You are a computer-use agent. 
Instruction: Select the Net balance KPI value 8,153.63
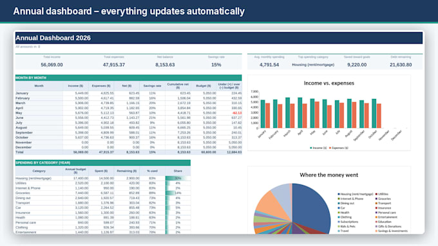(165, 65)
